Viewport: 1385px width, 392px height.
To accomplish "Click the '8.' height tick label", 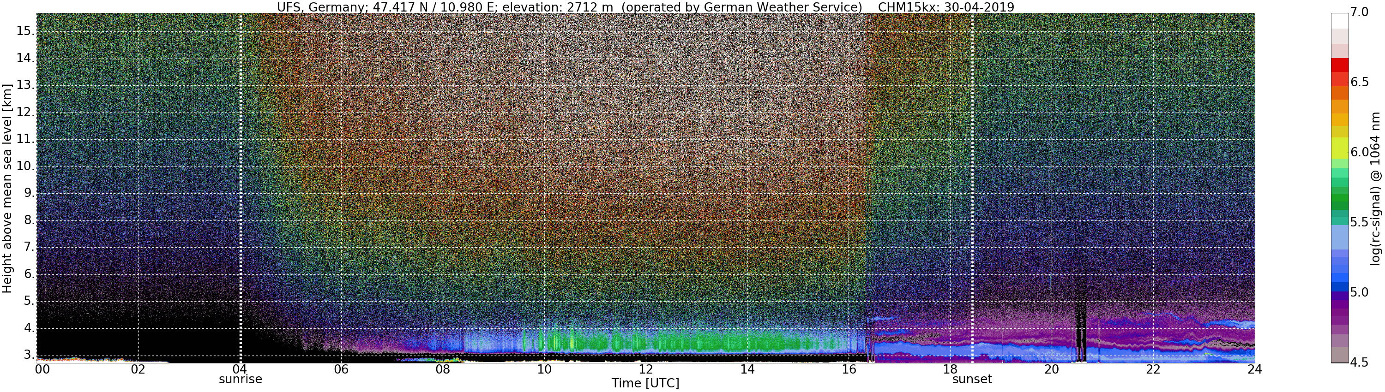I will coord(28,220).
